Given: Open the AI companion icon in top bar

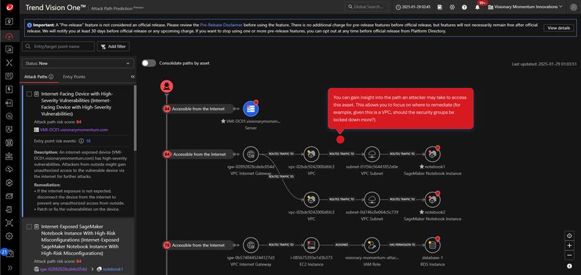Looking at the screenshot, I should 452,7.
